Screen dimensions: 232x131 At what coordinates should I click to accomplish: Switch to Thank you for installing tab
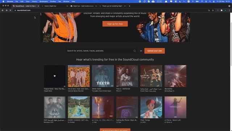point(112,6)
